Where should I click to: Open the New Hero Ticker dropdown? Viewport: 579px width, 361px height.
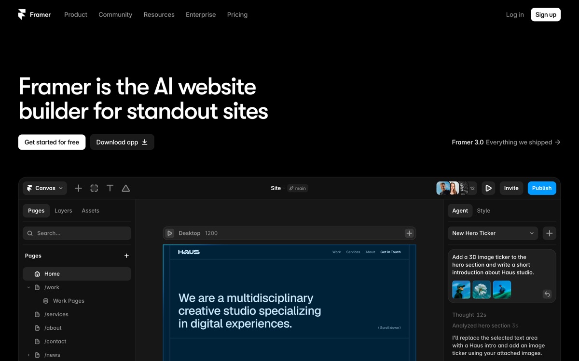tap(494, 233)
